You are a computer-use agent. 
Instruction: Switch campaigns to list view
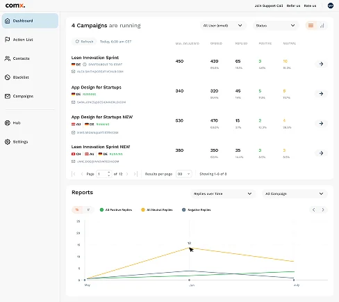tap(311, 26)
